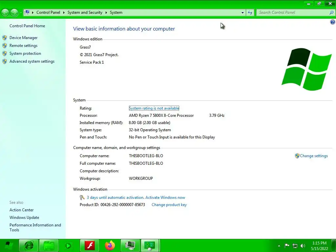Refresh the page with the refresh icon
Image resolution: width=336 pixels, height=252 pixels.
coord(250,13)
